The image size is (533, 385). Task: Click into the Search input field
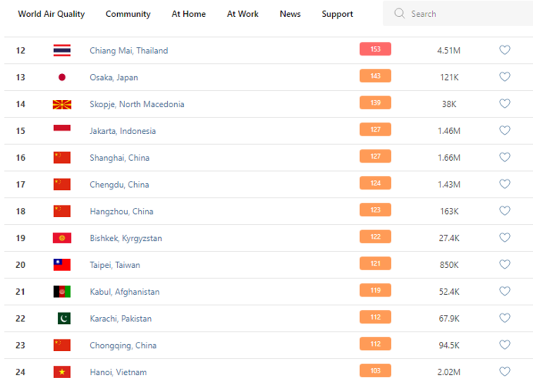(462, 14)
